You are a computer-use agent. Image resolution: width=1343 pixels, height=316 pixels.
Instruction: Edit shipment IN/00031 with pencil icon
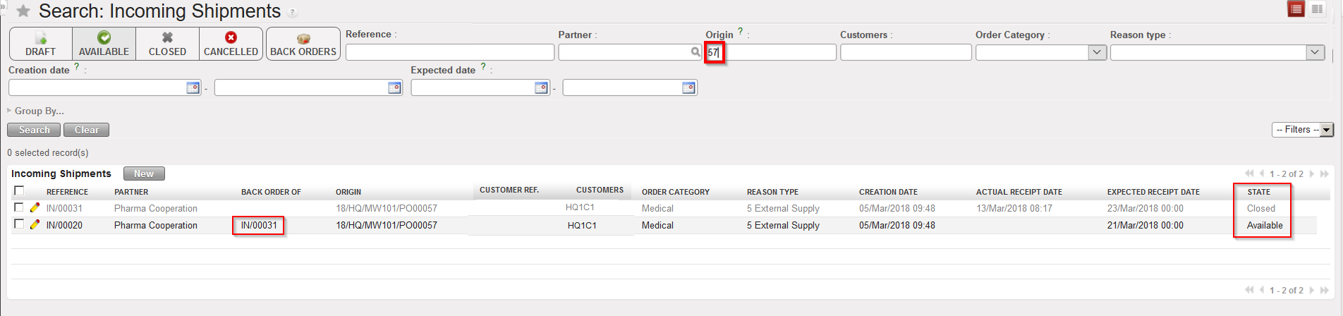coord(35,208)
